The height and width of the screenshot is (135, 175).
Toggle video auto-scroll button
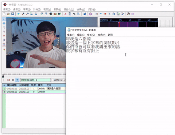pyautogui.click(x=17, y=80)
